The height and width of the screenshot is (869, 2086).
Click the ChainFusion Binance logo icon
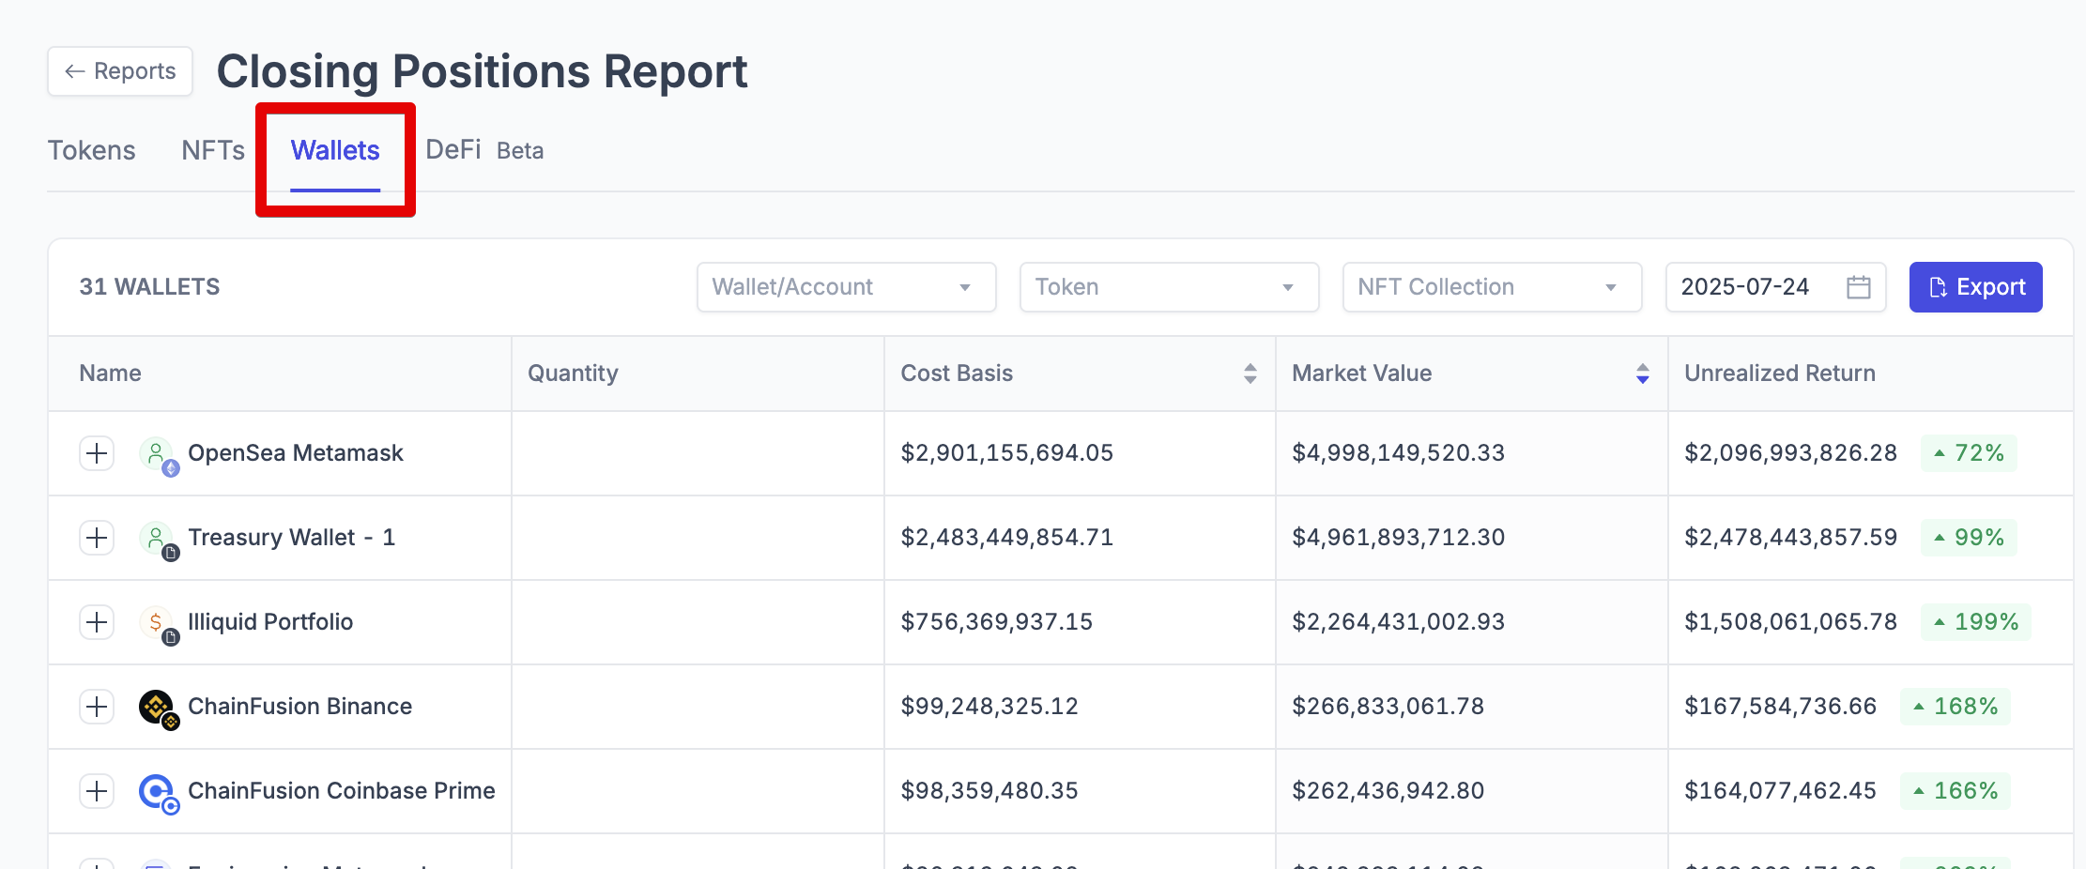157,707
